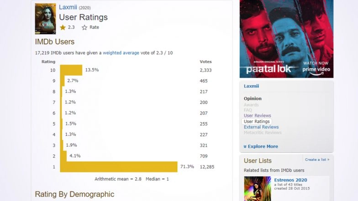
Task: Click the Paatal Lok Prime Video ad
Action: 286,39
